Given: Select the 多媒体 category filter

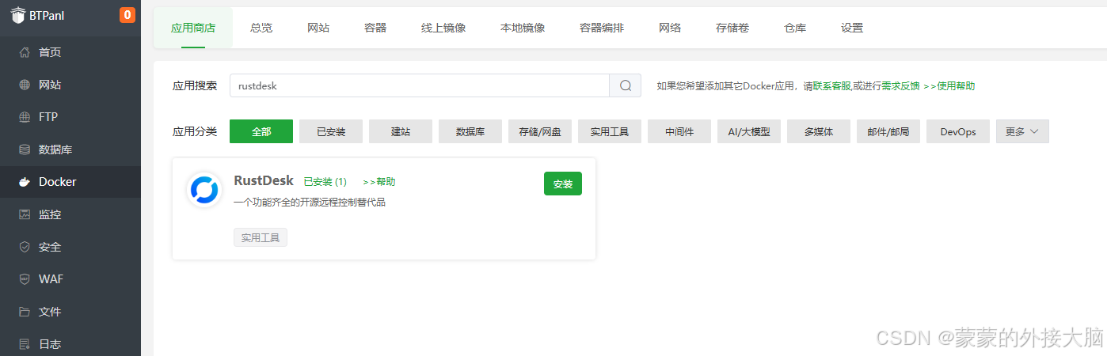Looking at the screenshot, I should pos(819,131).
